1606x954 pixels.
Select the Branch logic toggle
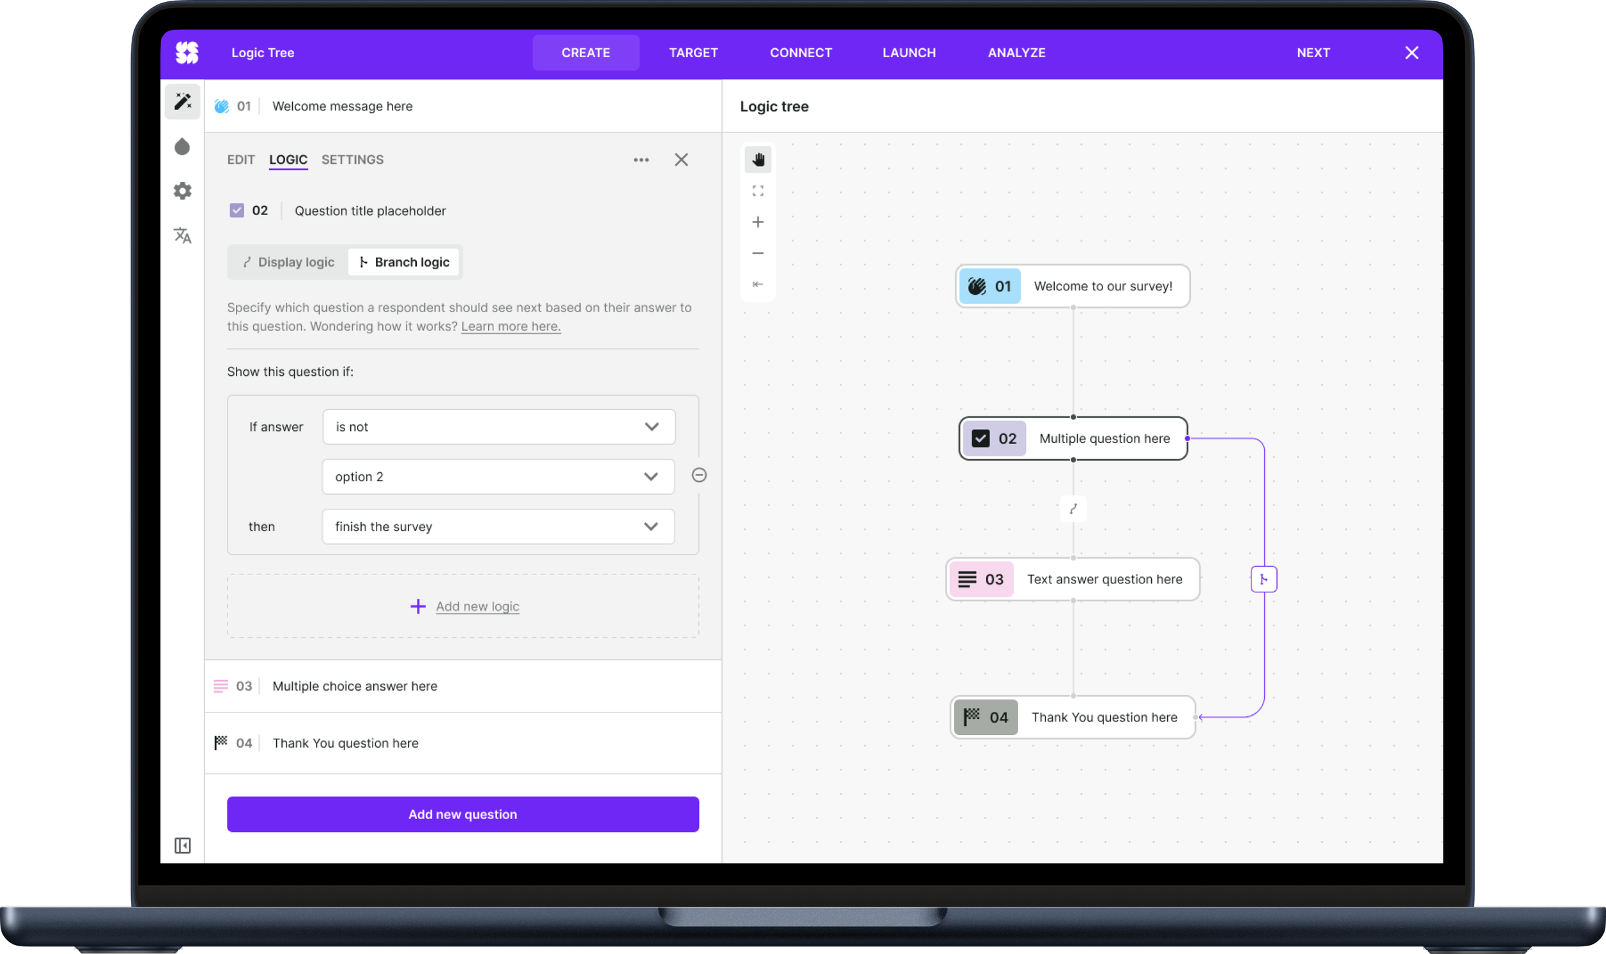(x=404, y=262)
